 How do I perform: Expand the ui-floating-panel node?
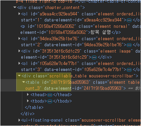pos(19,120)
